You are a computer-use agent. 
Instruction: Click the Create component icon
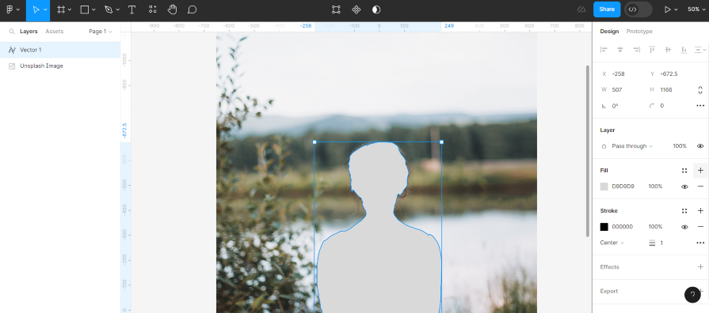(356, 9)
